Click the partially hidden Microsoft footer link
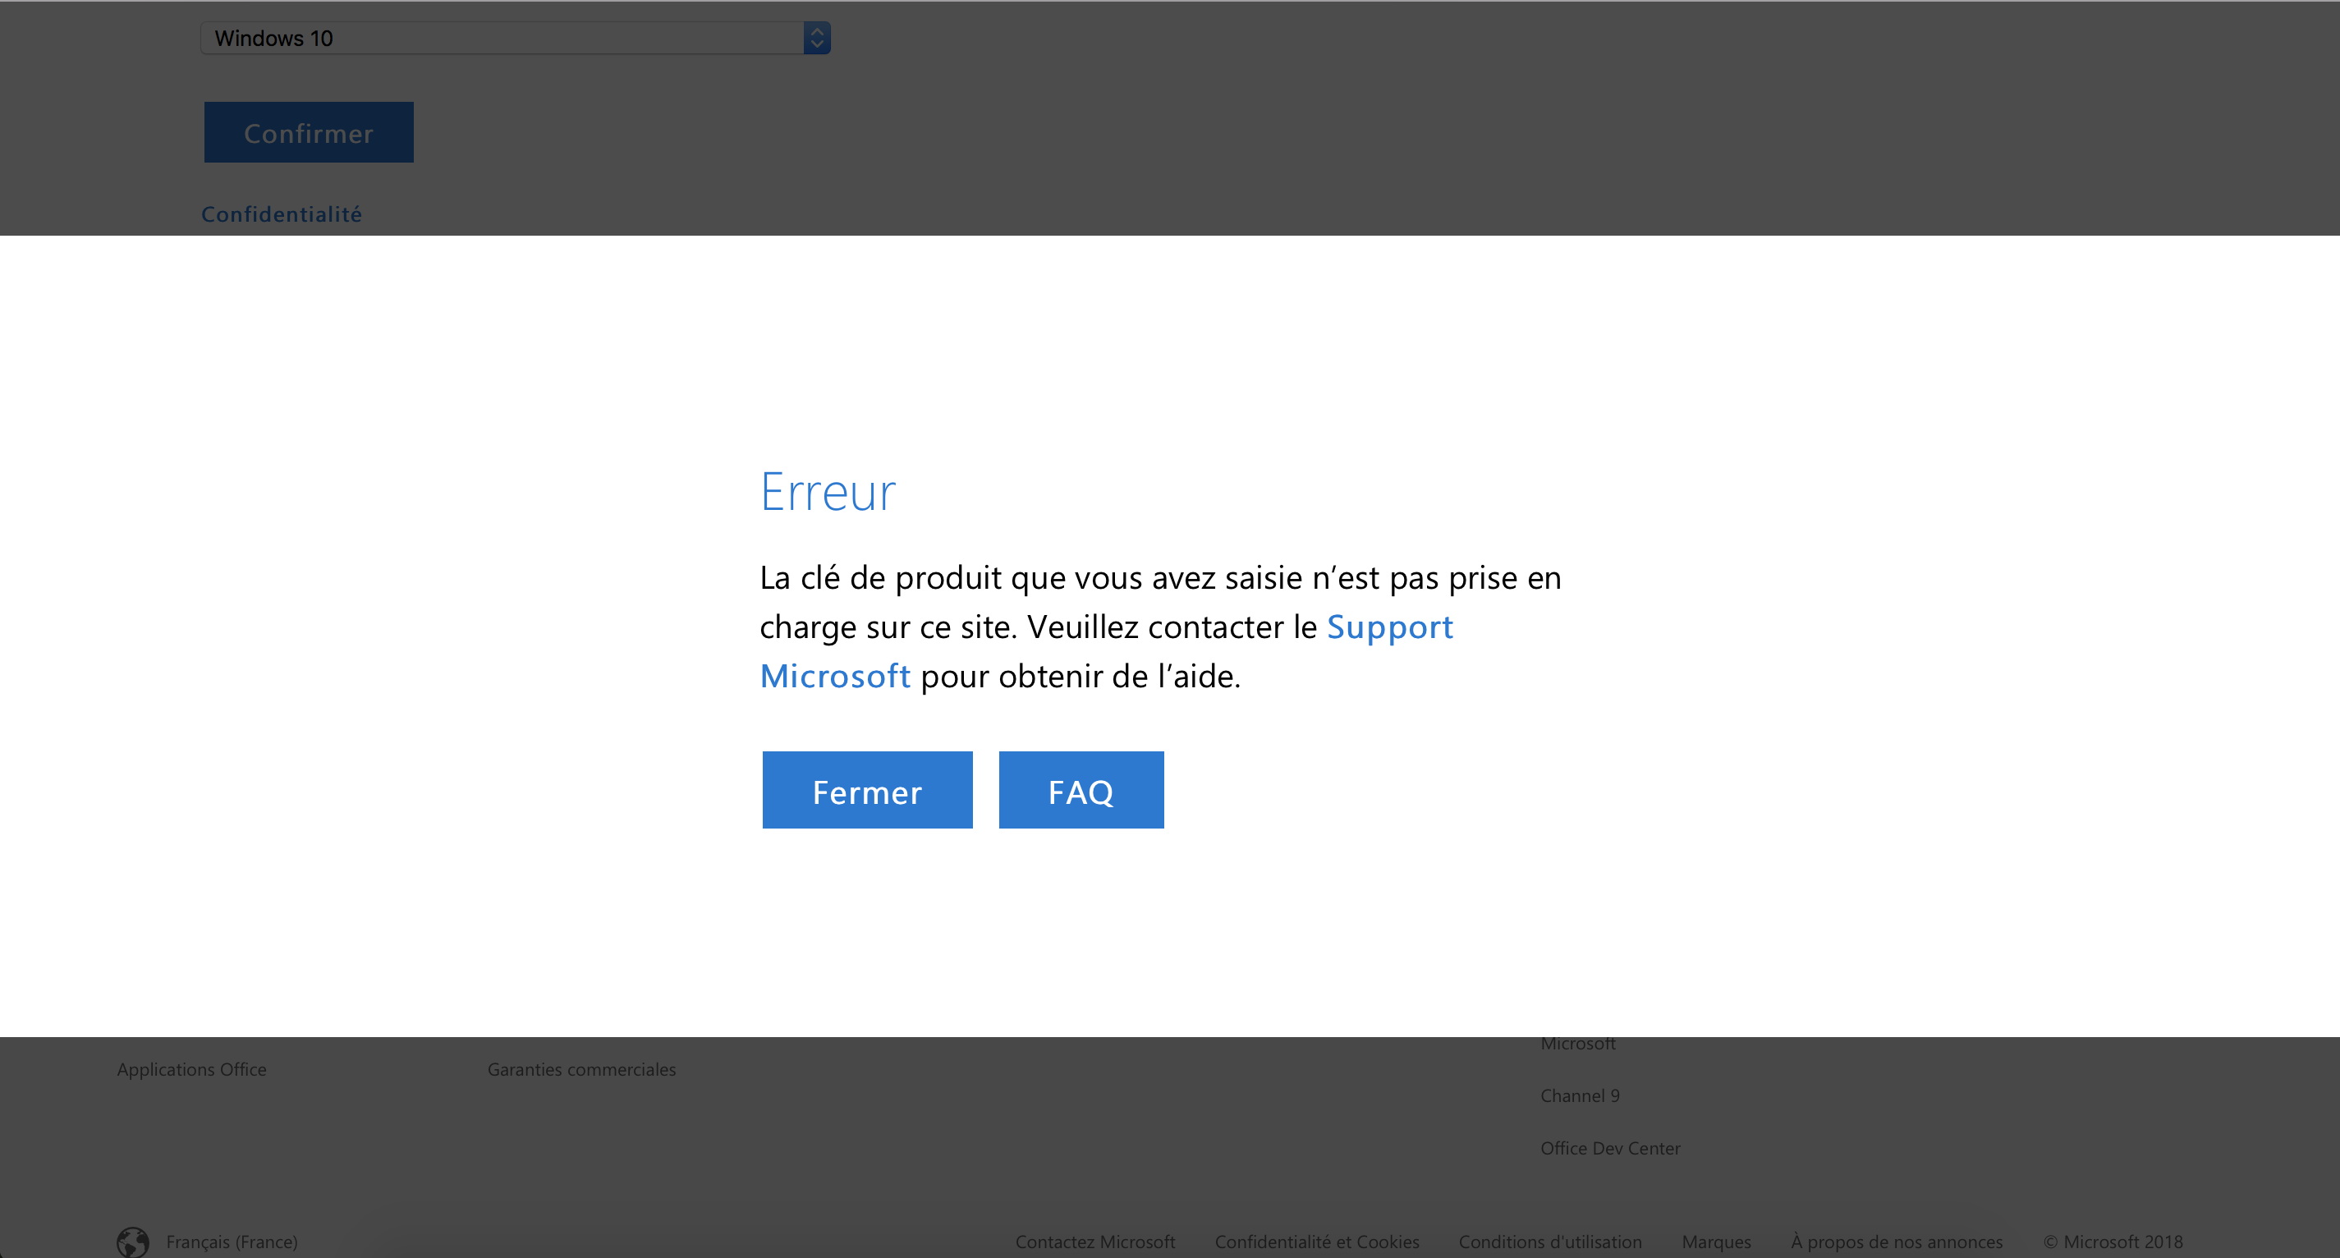 (x=1578, y=1045)
